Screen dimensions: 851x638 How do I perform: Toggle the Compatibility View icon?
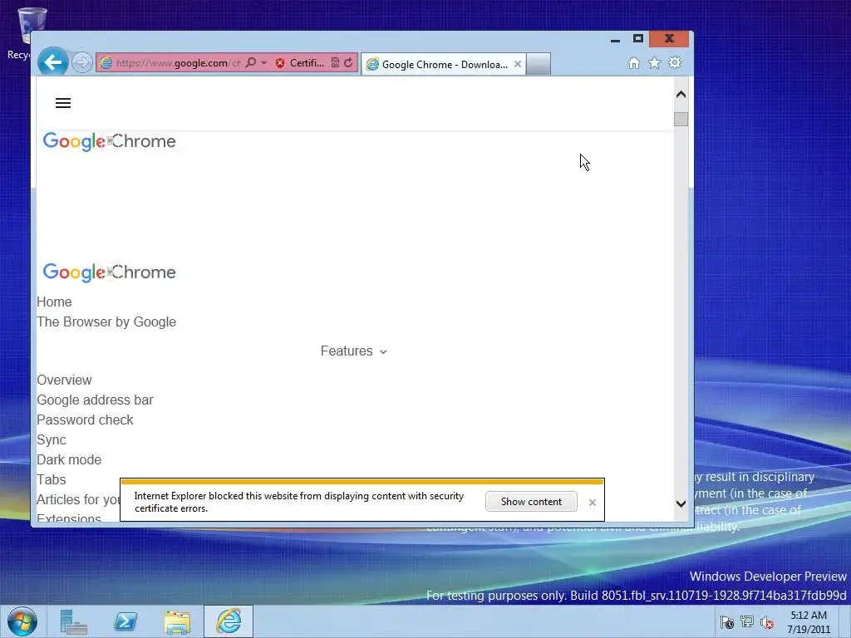pyautogui.click(x=336, y=63)
